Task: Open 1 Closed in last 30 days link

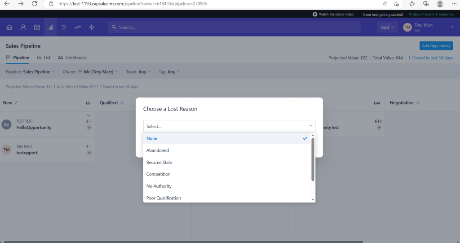Action: tap(430, 58)
